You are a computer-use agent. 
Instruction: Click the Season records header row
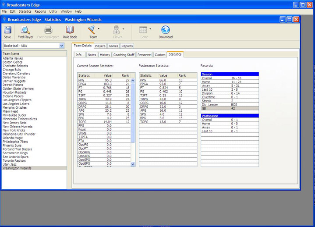(x=230, y=74)
